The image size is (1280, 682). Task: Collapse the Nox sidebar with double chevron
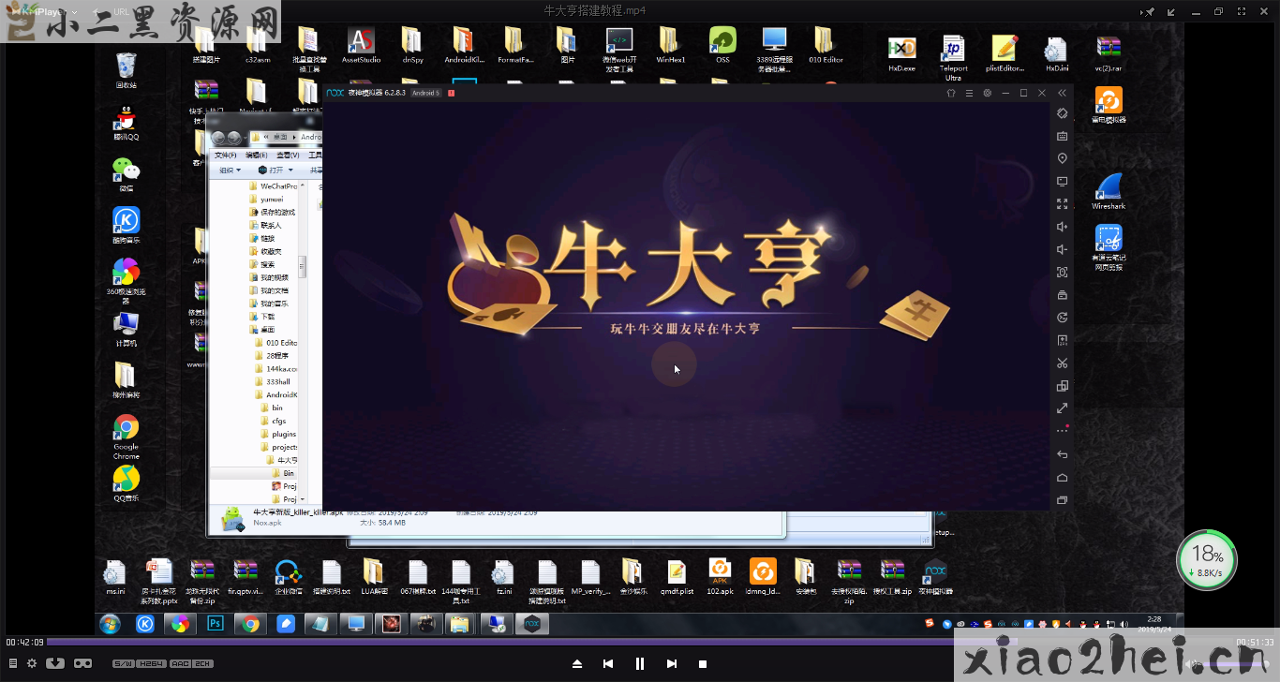tap(1062, 93)
